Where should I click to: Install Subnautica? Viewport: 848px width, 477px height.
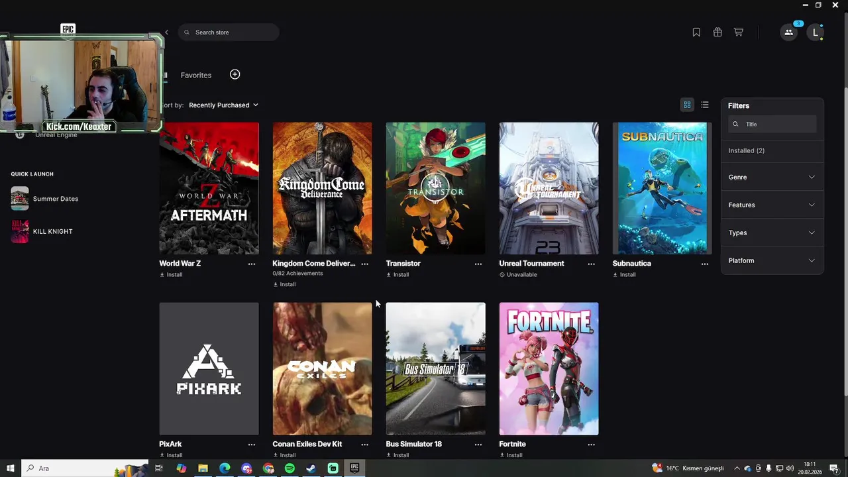pyautogui.click(x=624, y=274)
